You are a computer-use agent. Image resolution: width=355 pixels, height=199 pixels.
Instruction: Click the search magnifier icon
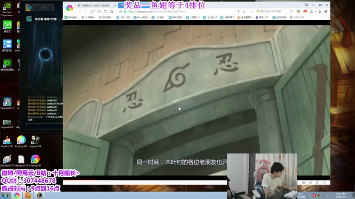tap(291, 11)
